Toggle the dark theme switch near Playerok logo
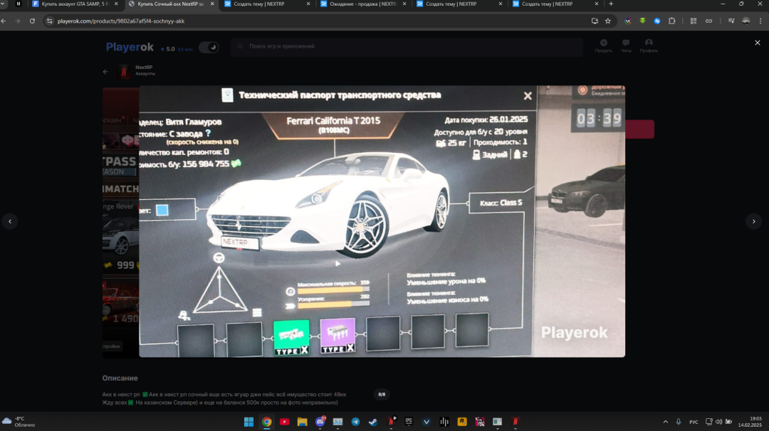 click(x=209, y=48)
